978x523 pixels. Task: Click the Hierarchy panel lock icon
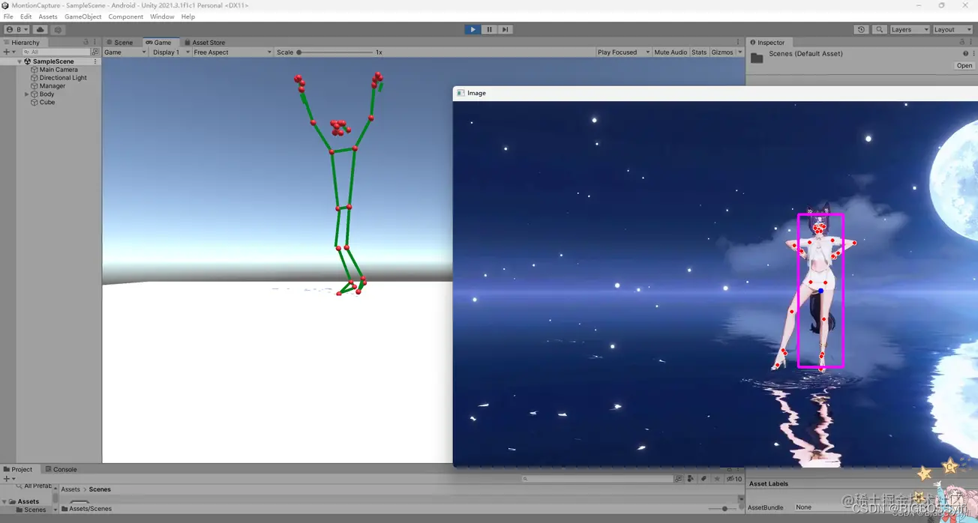[85, 43]
